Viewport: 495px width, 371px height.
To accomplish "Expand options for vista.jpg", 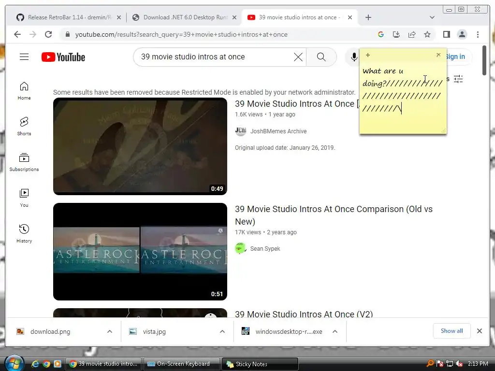I will point(222,331).
